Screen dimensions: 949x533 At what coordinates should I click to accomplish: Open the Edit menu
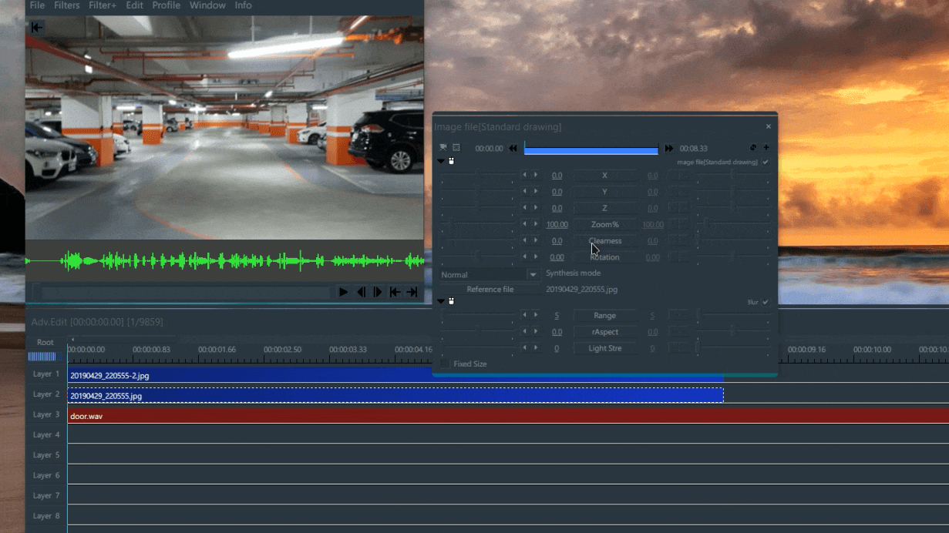tap(135, 5)
